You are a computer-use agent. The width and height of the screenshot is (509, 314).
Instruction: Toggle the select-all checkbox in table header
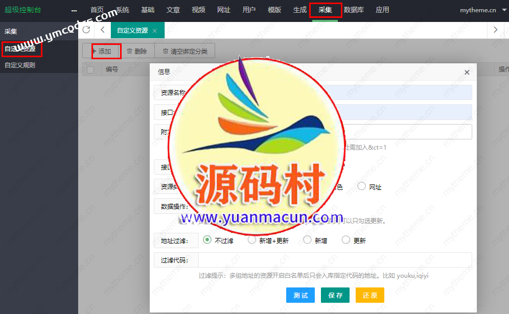point(90,69)
